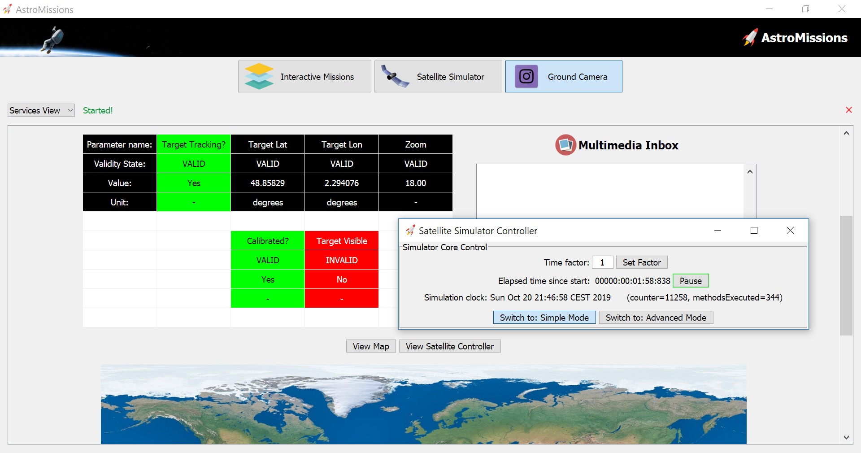
Task: Click the Multimedia Inbox icon
Action: click(x=565, y=145)
